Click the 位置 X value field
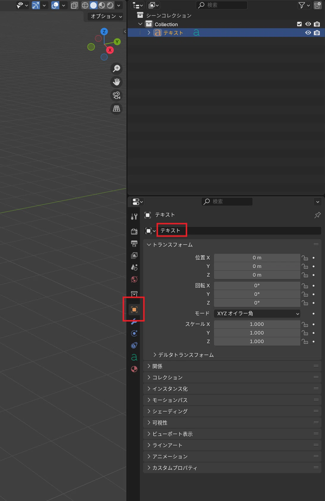This screenshot has height=501, width=325. tap(257, 258)
